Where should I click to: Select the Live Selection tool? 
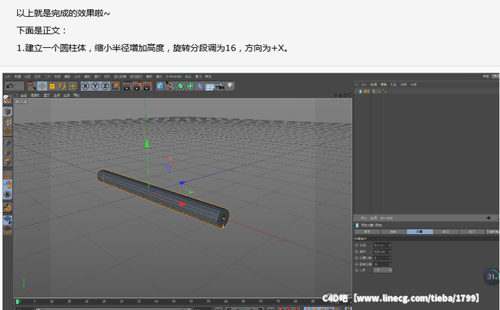point(32,86)
